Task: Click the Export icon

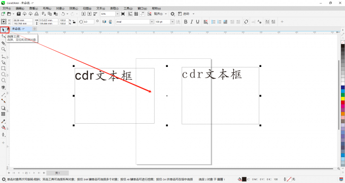Action: point(89,14)
